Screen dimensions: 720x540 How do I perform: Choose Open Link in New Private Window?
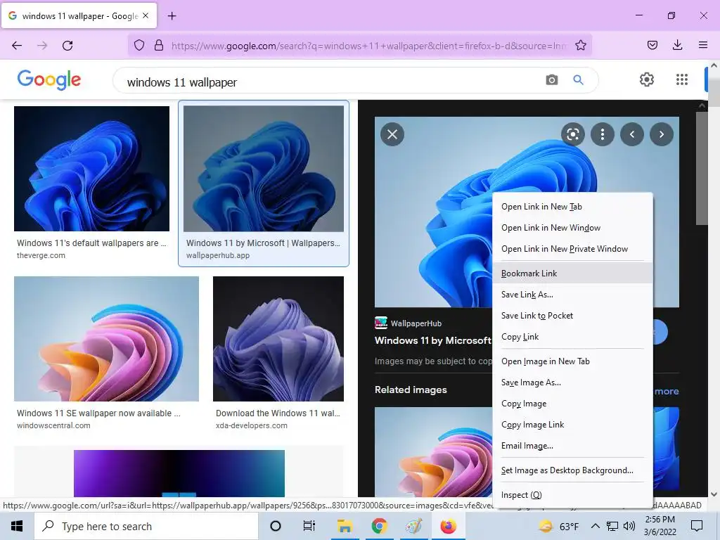pos(572,249)
